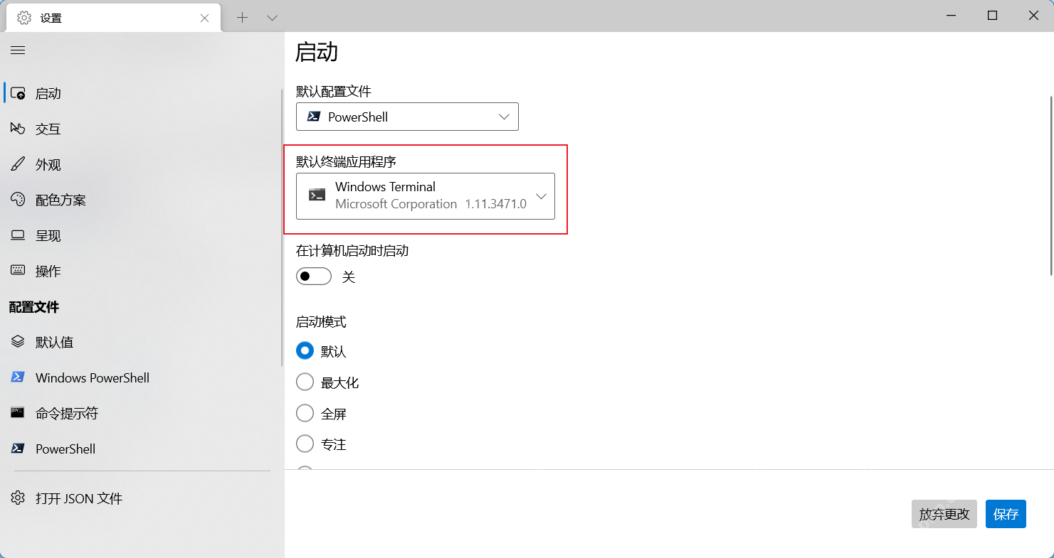Open Windows PowerShell profile settings

point(141,377)
